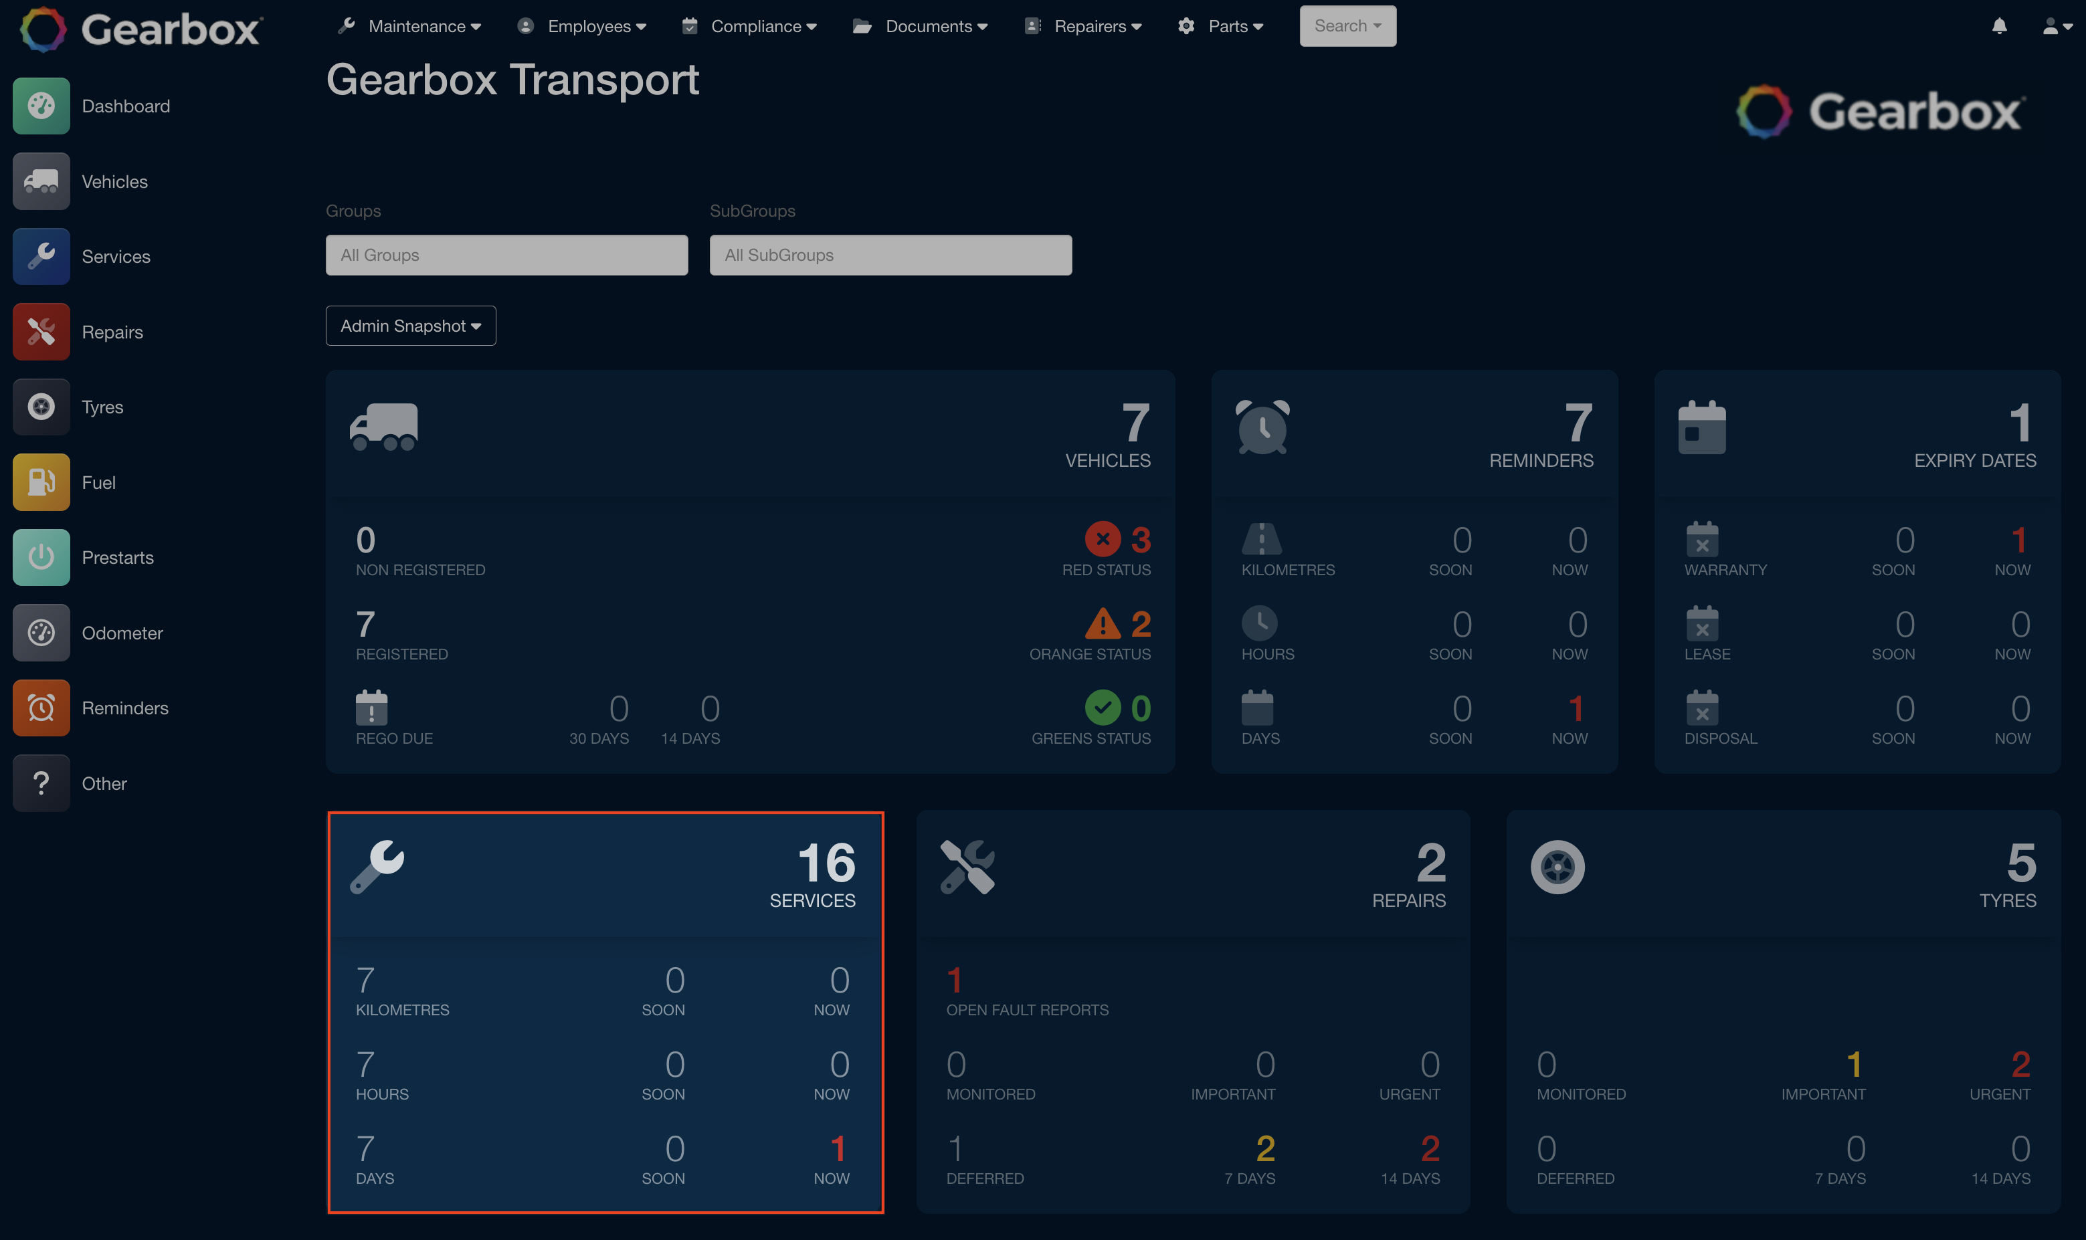The image size is (2086, 1240).
Task: Select the Prestarts power icon in sidebar
Action: coord(41,557)
